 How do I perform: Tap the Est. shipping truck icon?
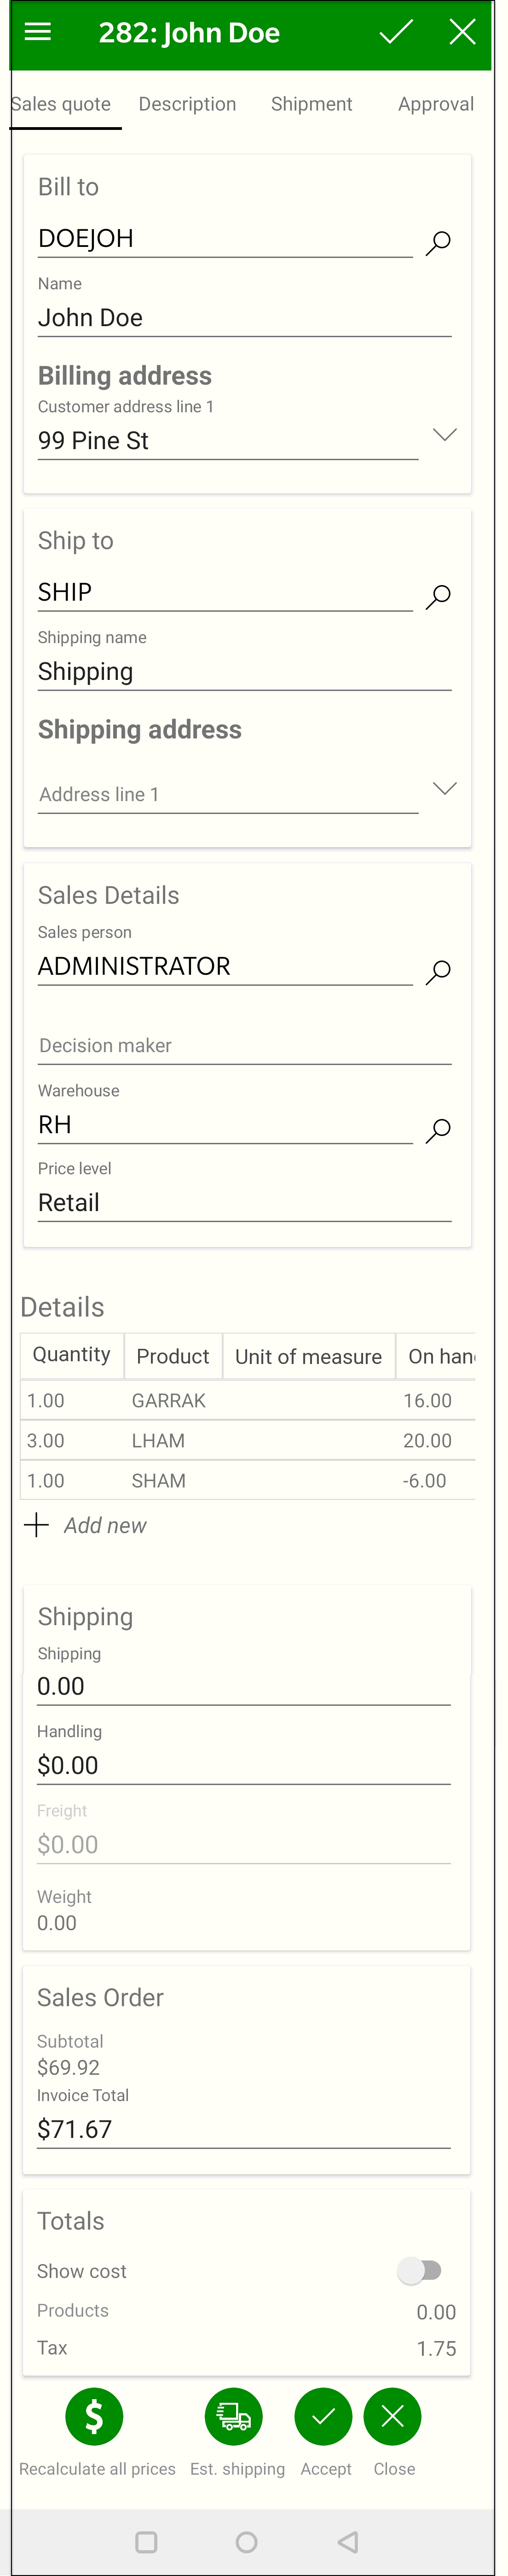pyautogui.click(x=234, y=2416)
